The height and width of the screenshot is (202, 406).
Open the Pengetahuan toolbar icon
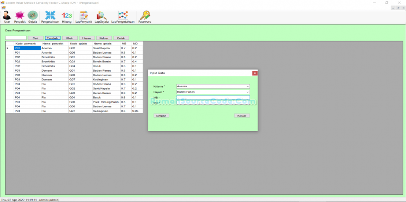[x=50, y=16]
